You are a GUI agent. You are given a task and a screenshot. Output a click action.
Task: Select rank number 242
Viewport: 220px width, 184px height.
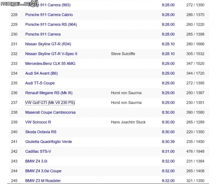pos(14,152)
